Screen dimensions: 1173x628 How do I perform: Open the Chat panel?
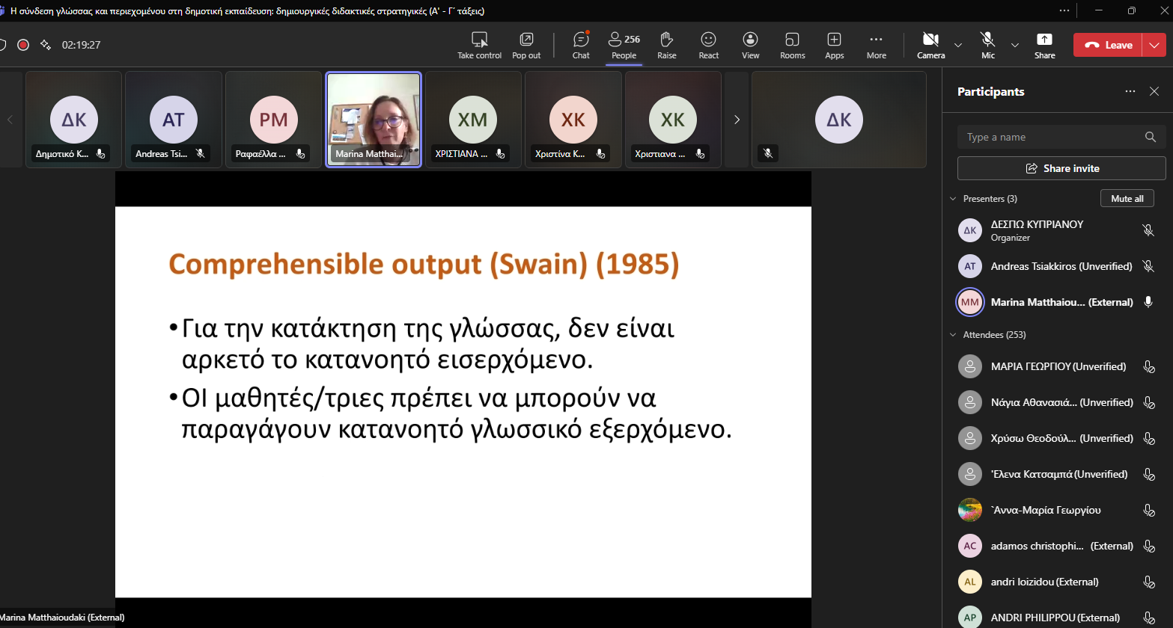click(581, 45)
